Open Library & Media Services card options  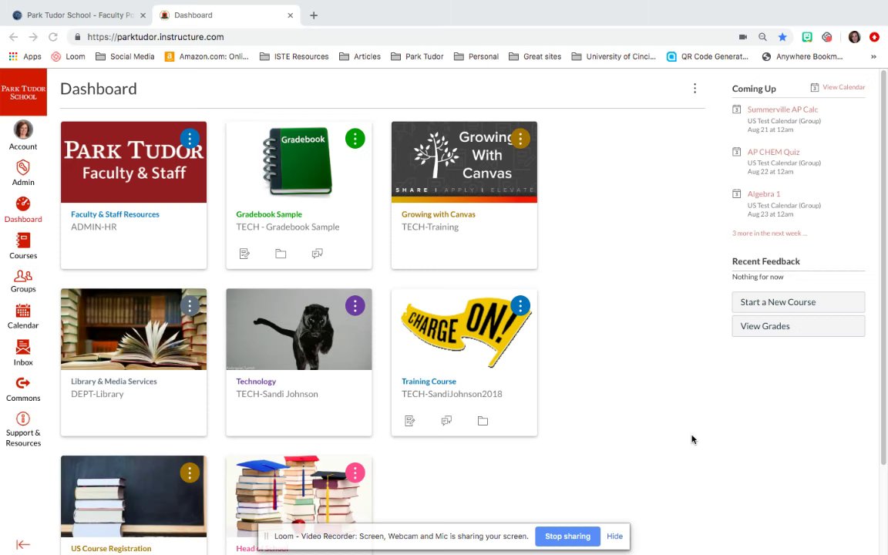click(190, 306)
